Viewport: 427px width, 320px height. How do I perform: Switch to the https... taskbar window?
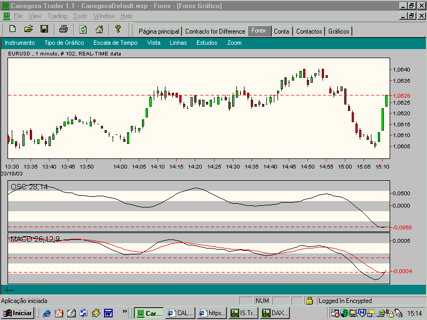[x=212, y=313]
